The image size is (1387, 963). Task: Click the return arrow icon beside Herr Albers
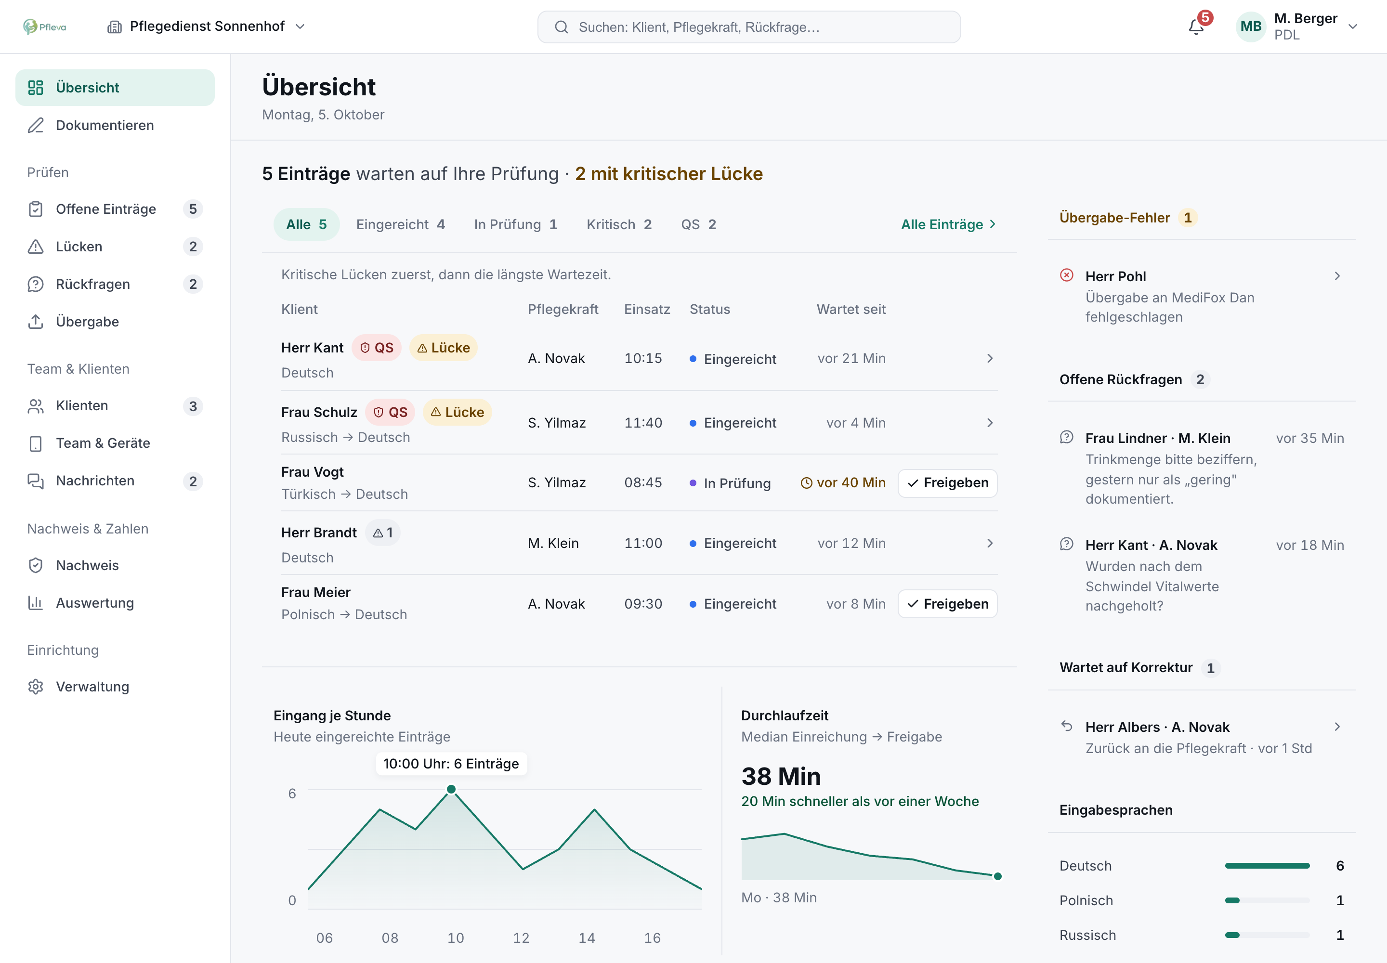(x=1067, y=725)
